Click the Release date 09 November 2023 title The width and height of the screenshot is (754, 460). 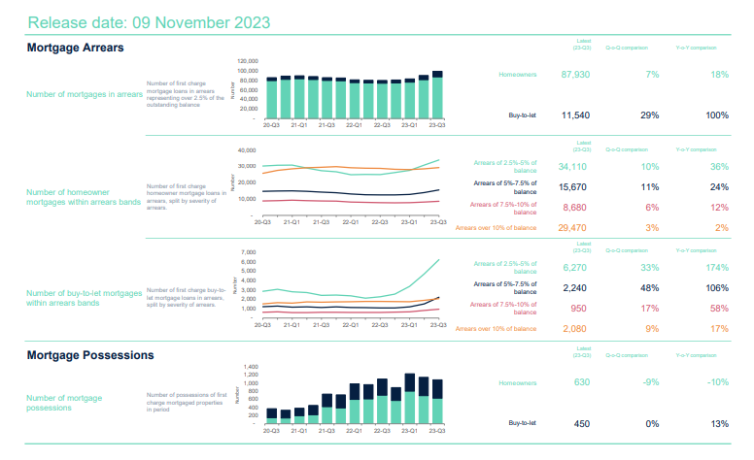point(149,21)
